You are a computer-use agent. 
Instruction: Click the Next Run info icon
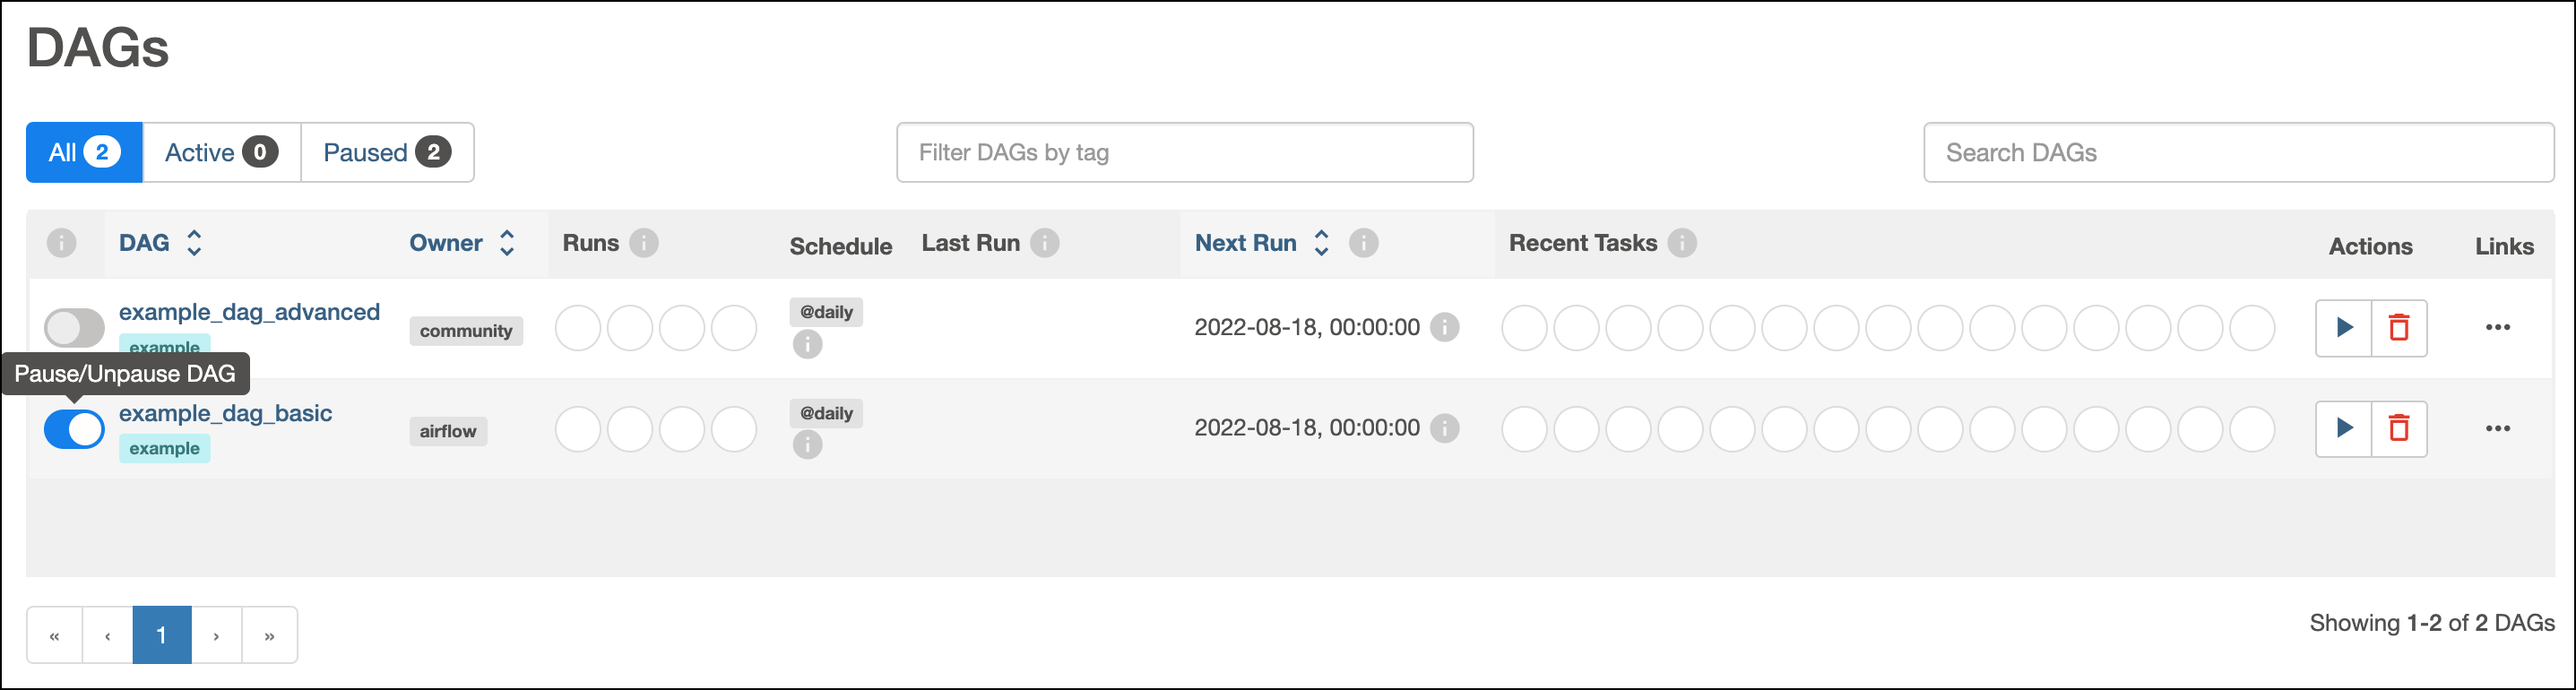(1364, 243)
